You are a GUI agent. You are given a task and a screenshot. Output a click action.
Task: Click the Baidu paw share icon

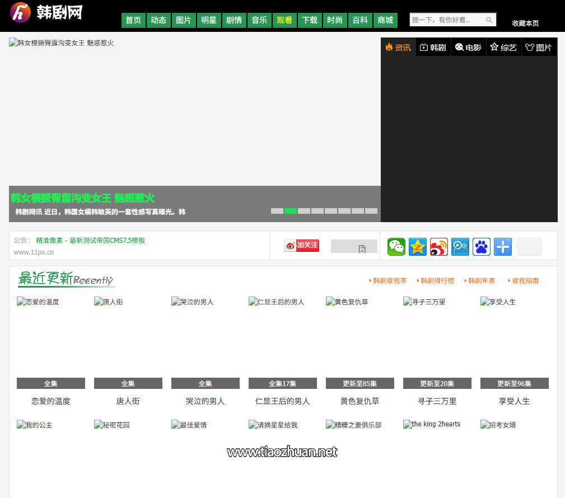coord(482,246)
